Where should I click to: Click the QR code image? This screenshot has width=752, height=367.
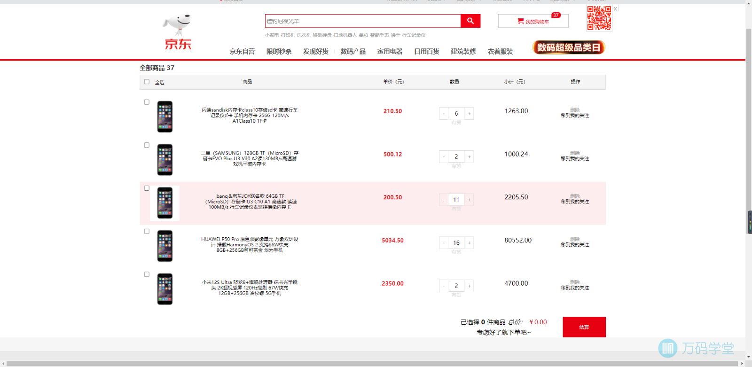tap(599, 18)
